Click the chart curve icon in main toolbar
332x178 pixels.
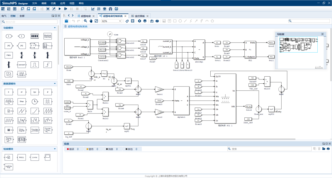click(93, 9)
